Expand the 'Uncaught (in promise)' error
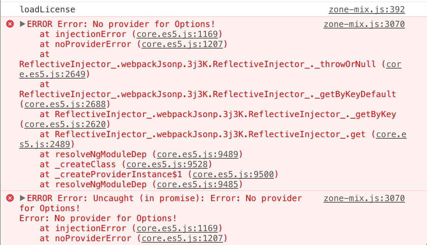The width and height of the screenshot is (427, 245). coord(23,198)
